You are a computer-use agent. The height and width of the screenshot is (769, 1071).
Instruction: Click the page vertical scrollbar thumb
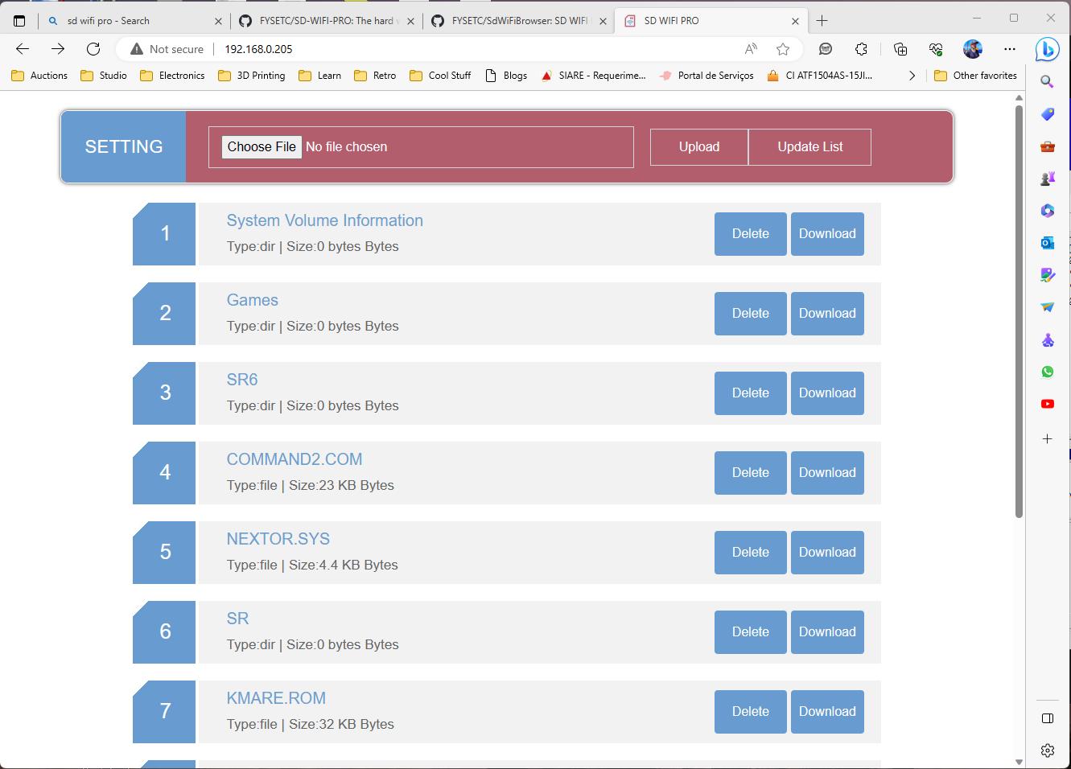tap(1019, 311)
